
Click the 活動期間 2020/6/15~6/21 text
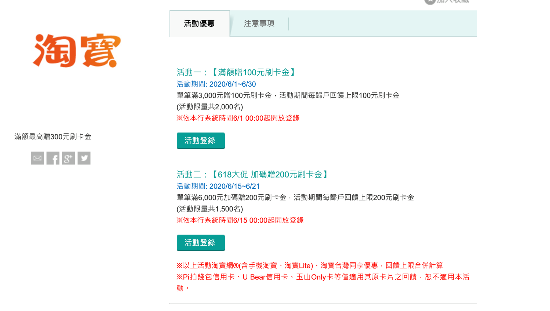(218, 186)
